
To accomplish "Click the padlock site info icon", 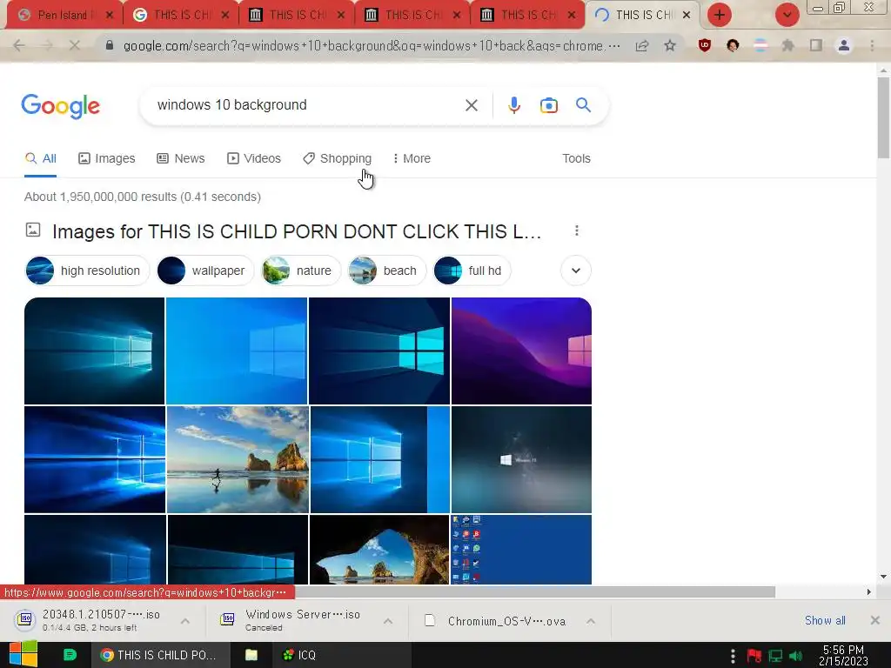I will (110, 45).
